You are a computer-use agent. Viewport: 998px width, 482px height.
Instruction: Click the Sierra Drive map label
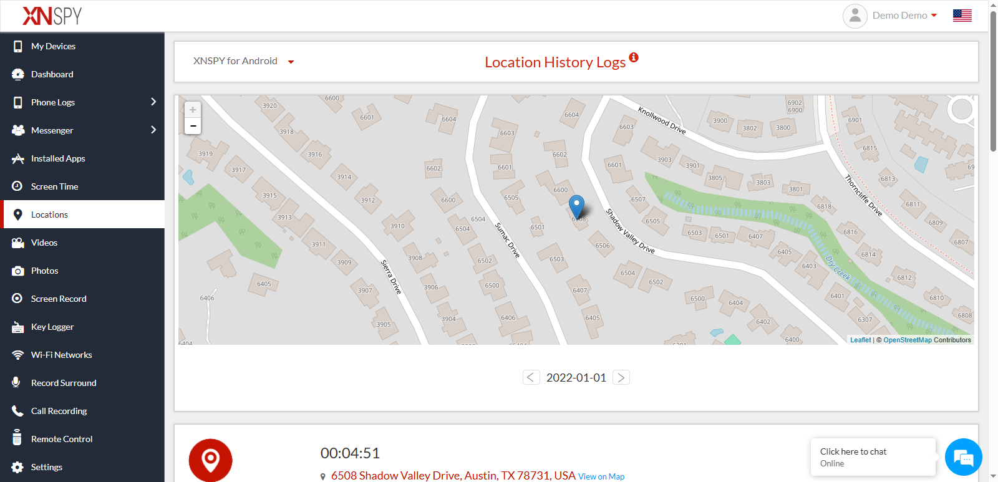coord(391,277)
